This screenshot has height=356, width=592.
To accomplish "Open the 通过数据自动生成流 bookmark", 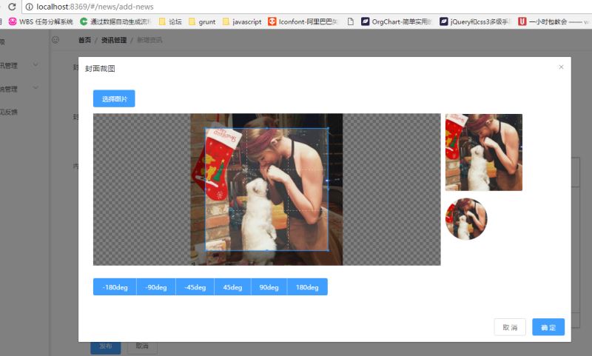I will pyautogui.click(x=115, y=21).
